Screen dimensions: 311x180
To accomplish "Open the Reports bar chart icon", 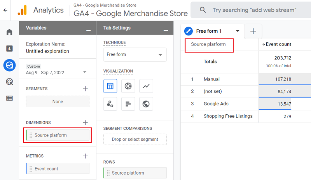I will pos(9,49).
